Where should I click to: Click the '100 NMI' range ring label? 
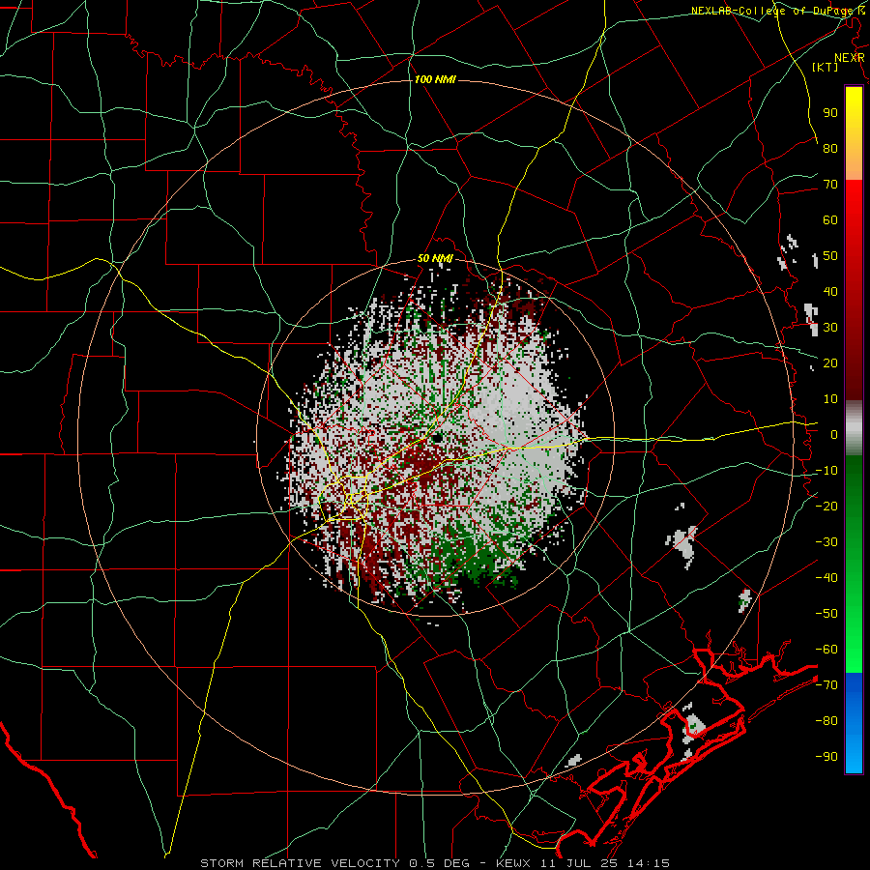tap(435, 79)
